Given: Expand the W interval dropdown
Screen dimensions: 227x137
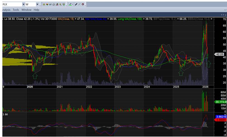Looking at the screenshot, I should tap(37, 4).
